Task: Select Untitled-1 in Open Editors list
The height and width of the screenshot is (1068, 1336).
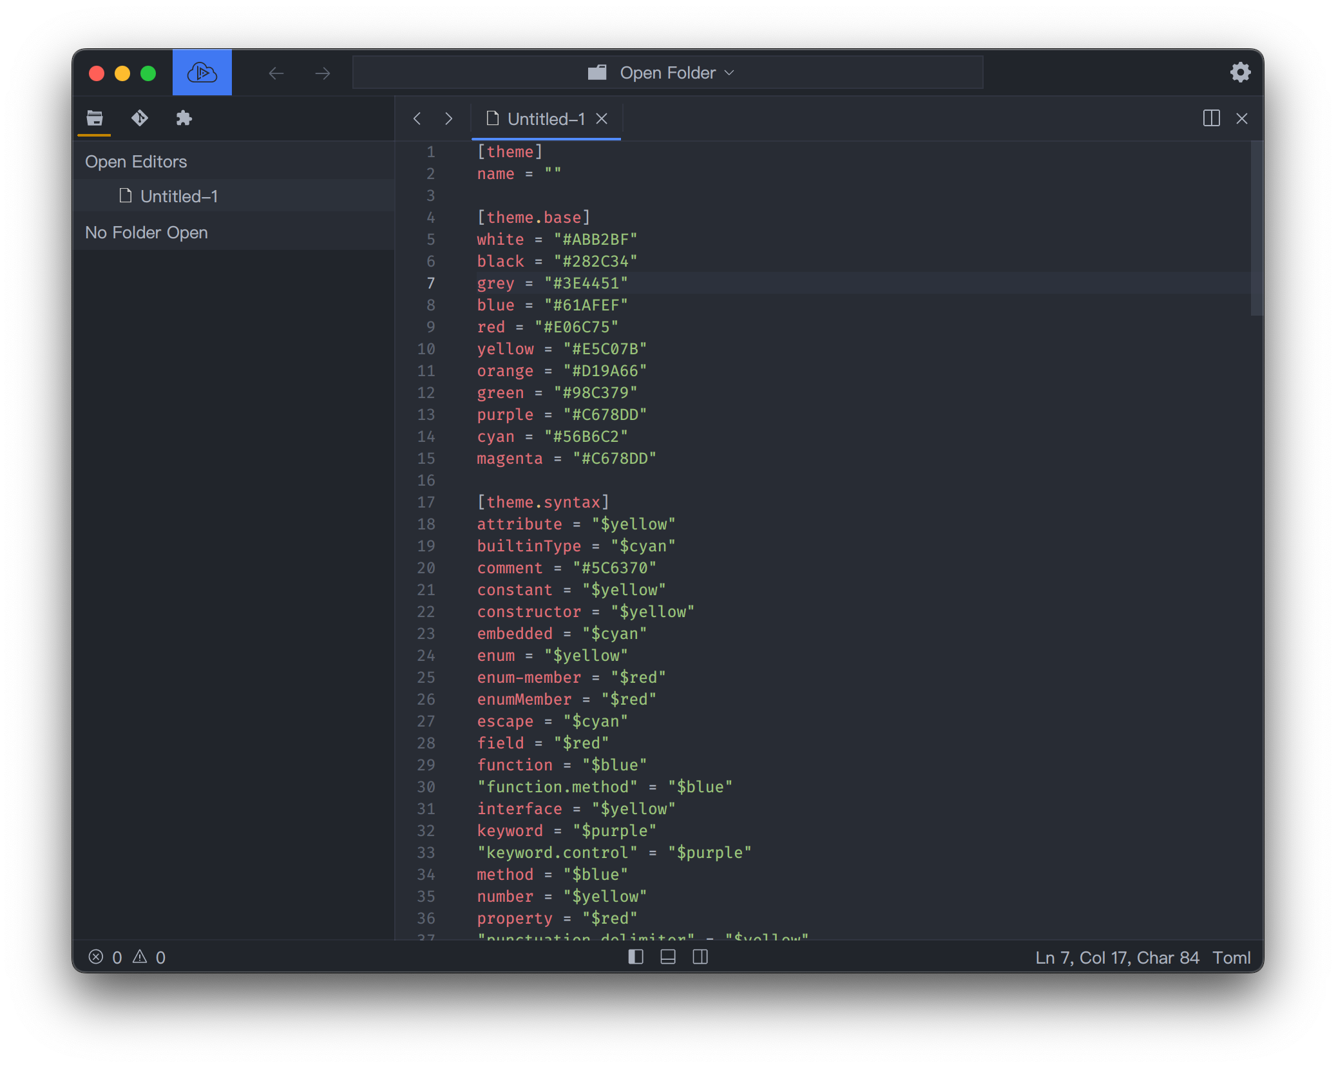Action: pos(178,196)
